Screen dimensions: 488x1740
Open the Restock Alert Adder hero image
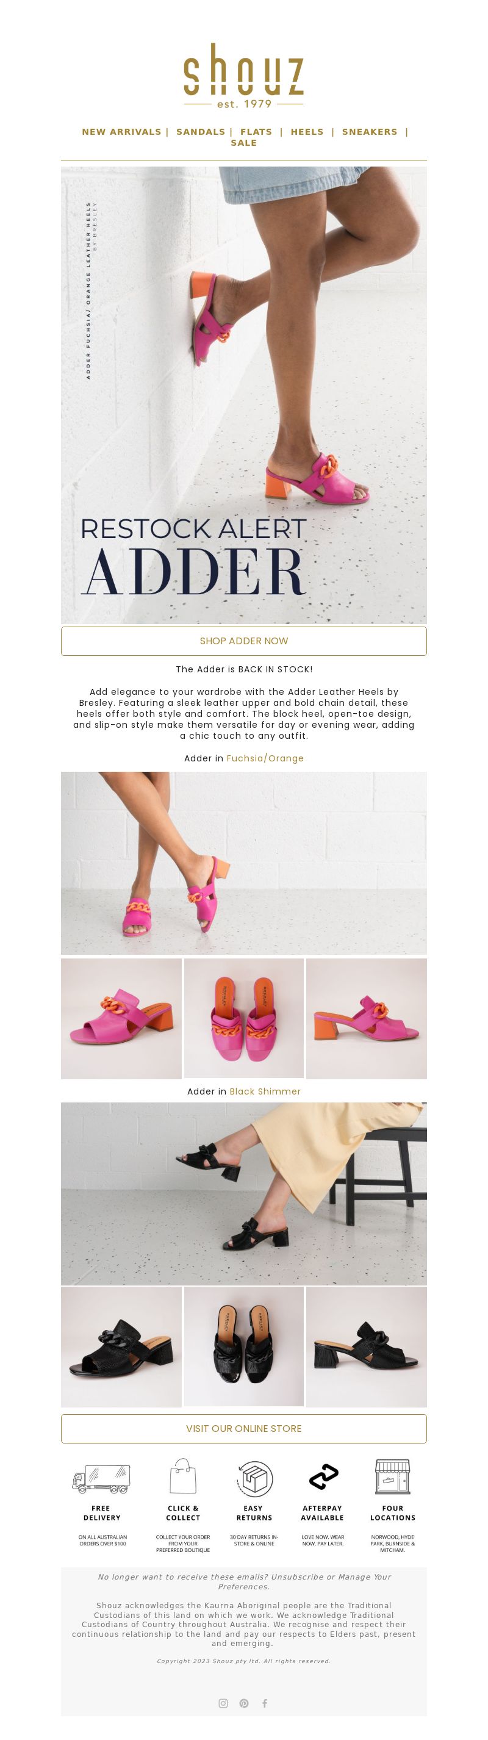[243, 395]
